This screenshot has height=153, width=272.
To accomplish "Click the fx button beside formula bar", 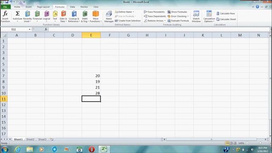I will (x=46, y=29).
